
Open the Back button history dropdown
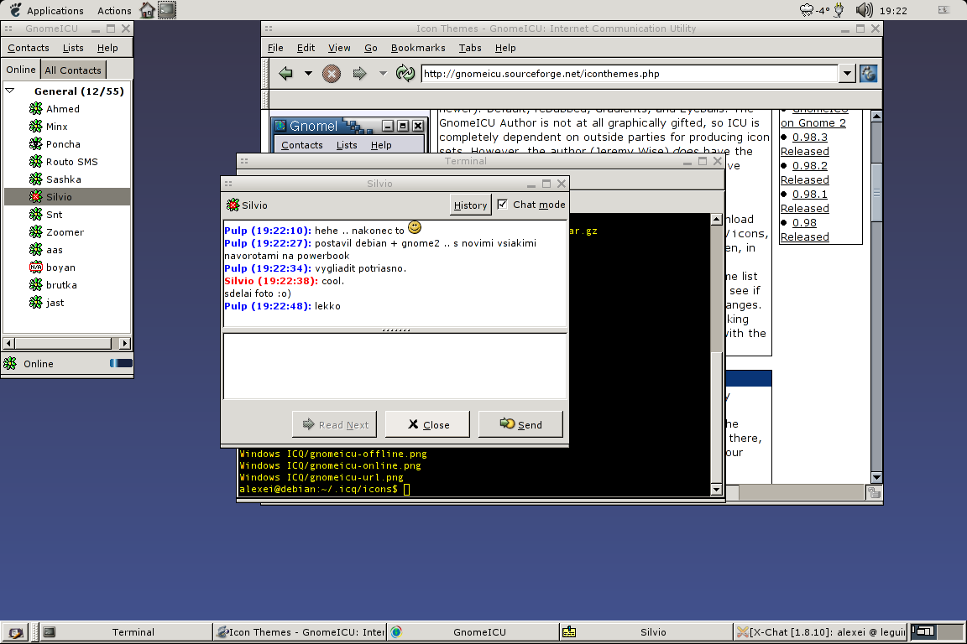coord(308,74)
